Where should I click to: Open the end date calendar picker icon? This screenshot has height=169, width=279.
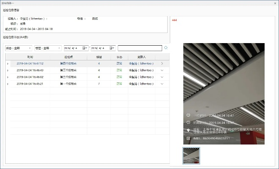[112, 48]
